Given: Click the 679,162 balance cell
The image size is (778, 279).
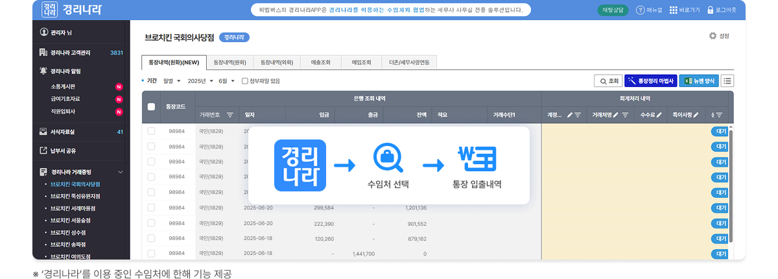Looking at the screenshot, I should (x=416, y=238).
